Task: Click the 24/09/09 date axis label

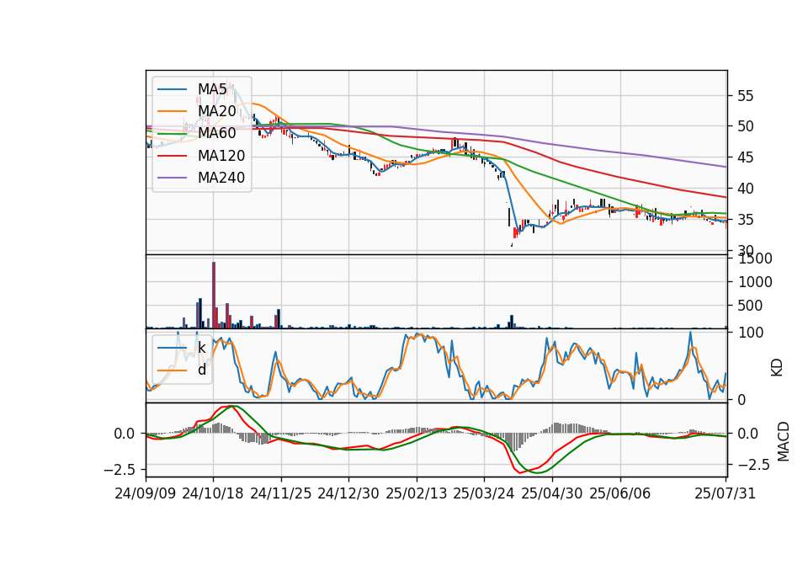Action: pyautogui.click(x=146, y=493)
